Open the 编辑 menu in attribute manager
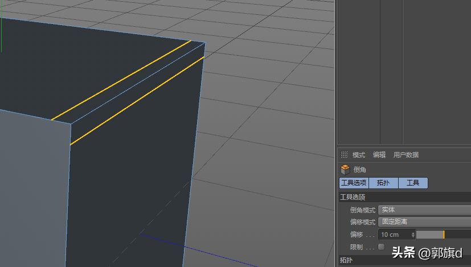471x267 pixels. click(x=379, y=155)
